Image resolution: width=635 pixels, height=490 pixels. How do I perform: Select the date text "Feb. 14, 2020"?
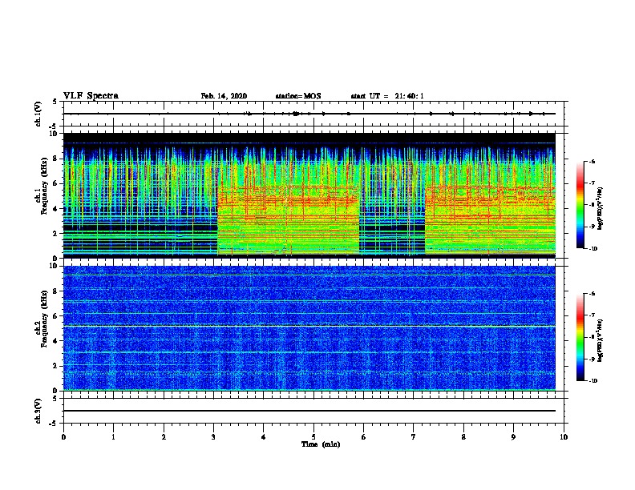(x=224, y=96)
